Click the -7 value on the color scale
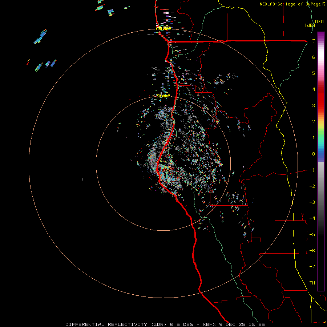Viewport: 327px width, 327px height. (312, 267)
